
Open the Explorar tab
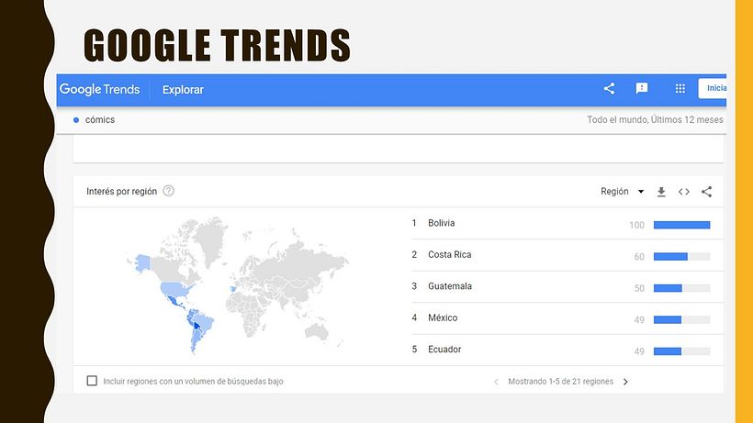tap(183, 90)
